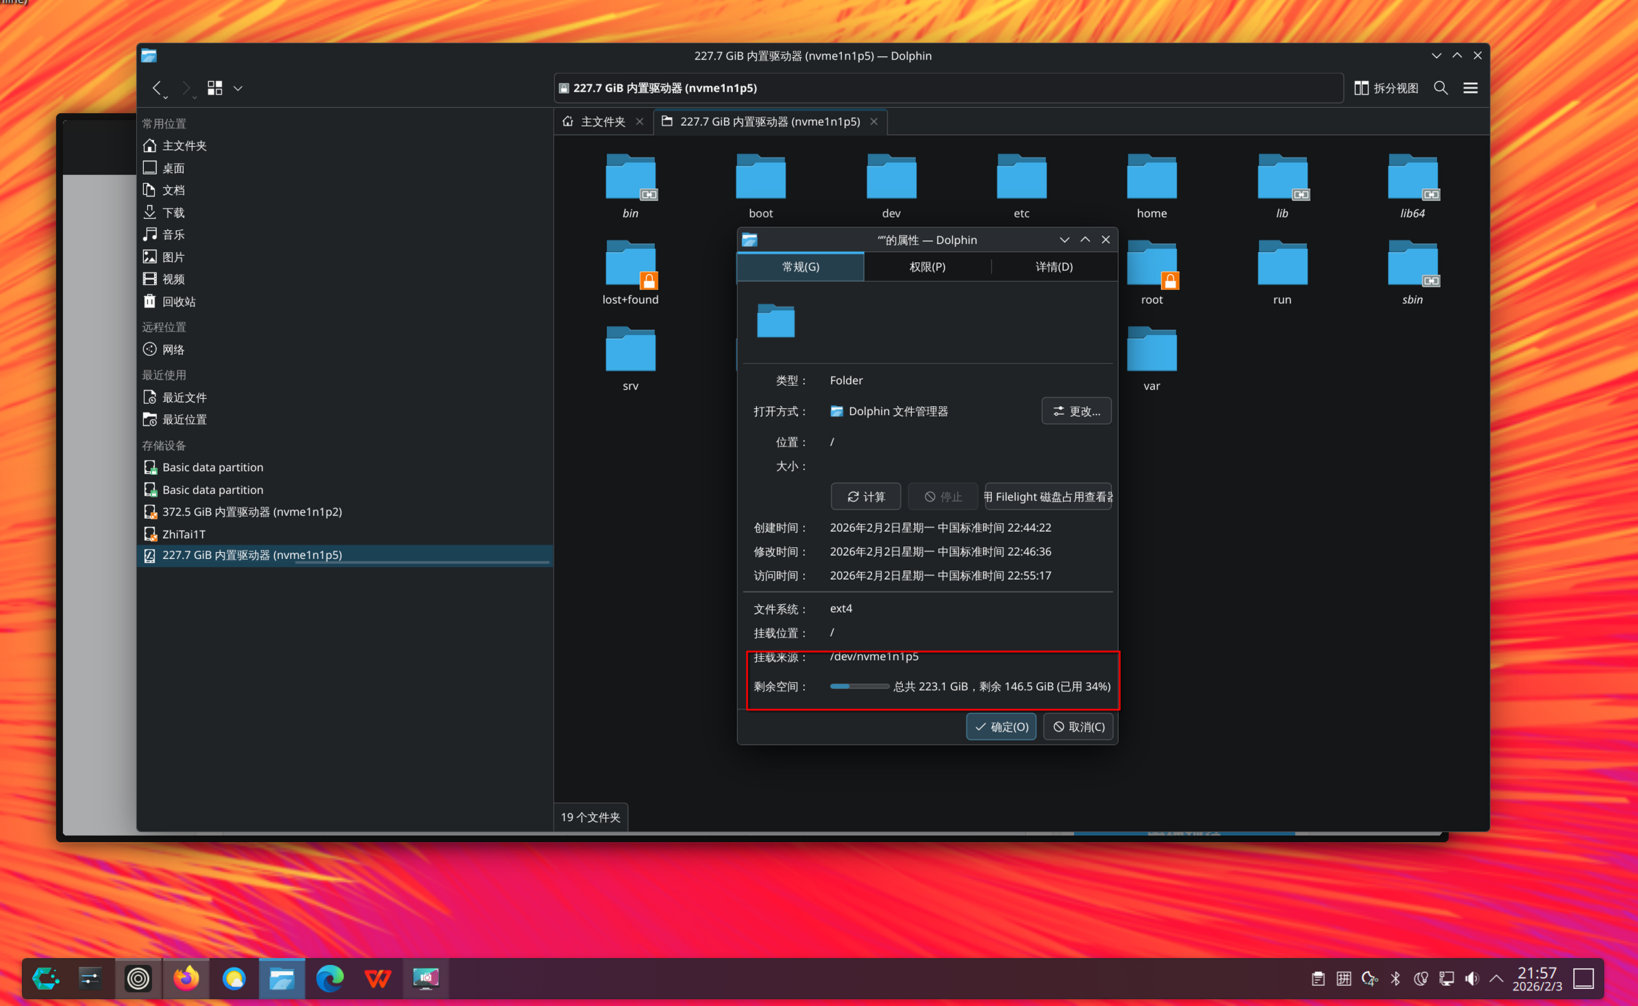Click the free space usage bar
Screen dimensions: 1638x1006
coord(858,686)
